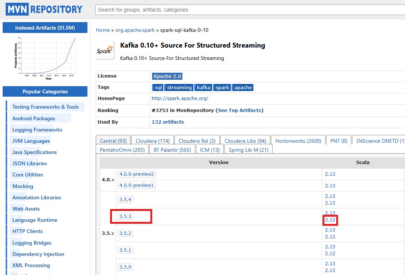
Task: Select the PentahoOmni (285) tab
Action: [122, 150]
